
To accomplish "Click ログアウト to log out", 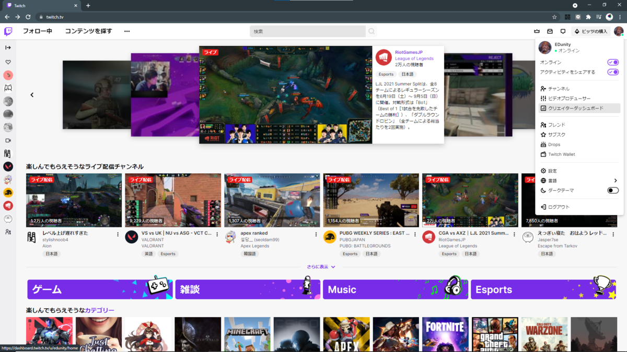I will pos(579,207).
